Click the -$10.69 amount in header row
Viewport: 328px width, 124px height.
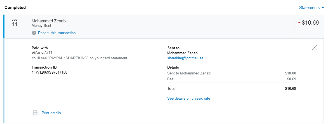309,23
